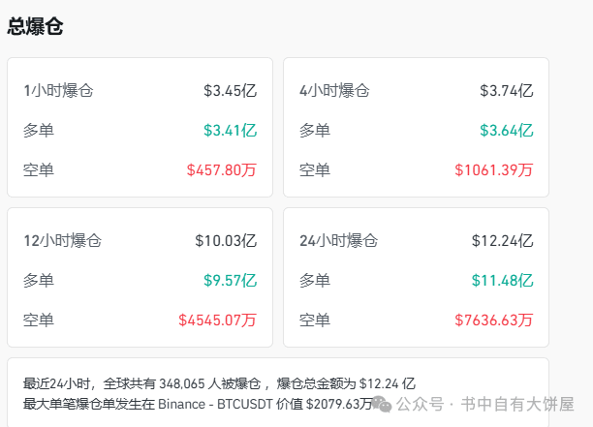Click 多单 label in the 12小时爆仓 card
Viewport: 593px width, 427px height.
coord(39,281)
